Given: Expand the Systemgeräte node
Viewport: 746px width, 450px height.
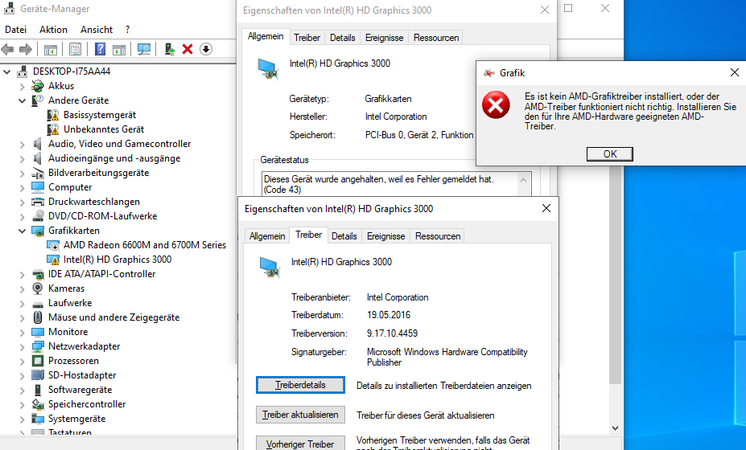Looking at the screenshot, I should click(x=22, y=419).
